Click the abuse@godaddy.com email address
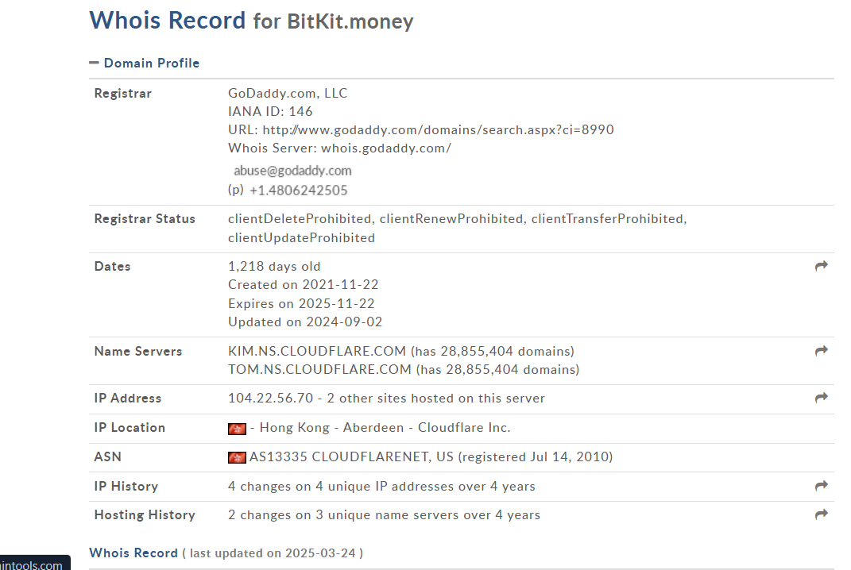The height and width of the screenshot is (570, 851). 292,171
